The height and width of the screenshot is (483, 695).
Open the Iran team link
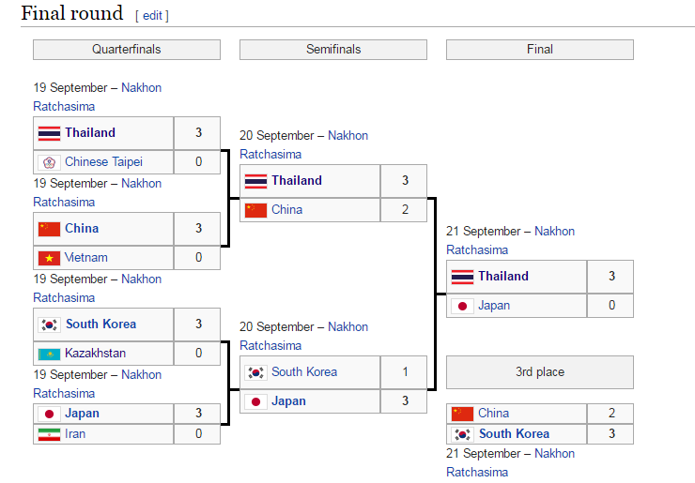tap(75, 433)
